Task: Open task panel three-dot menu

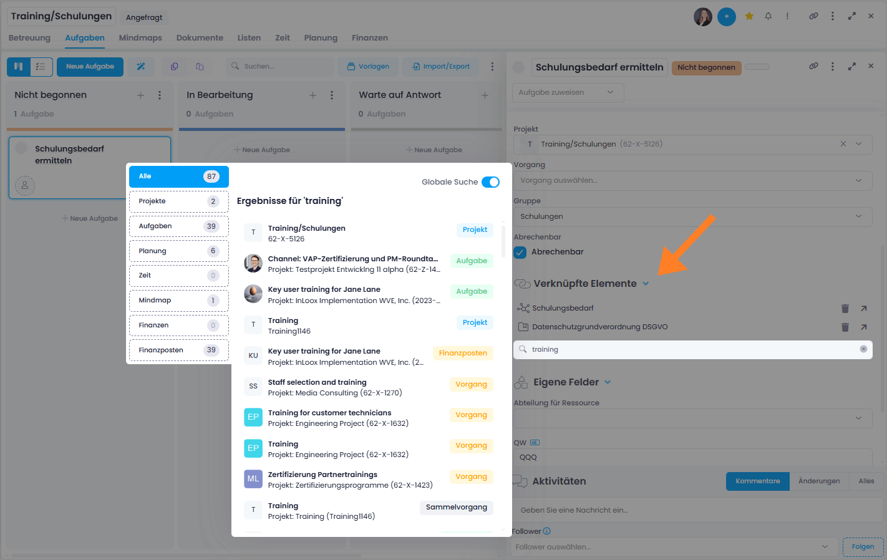Action: [x=832, y=66]
